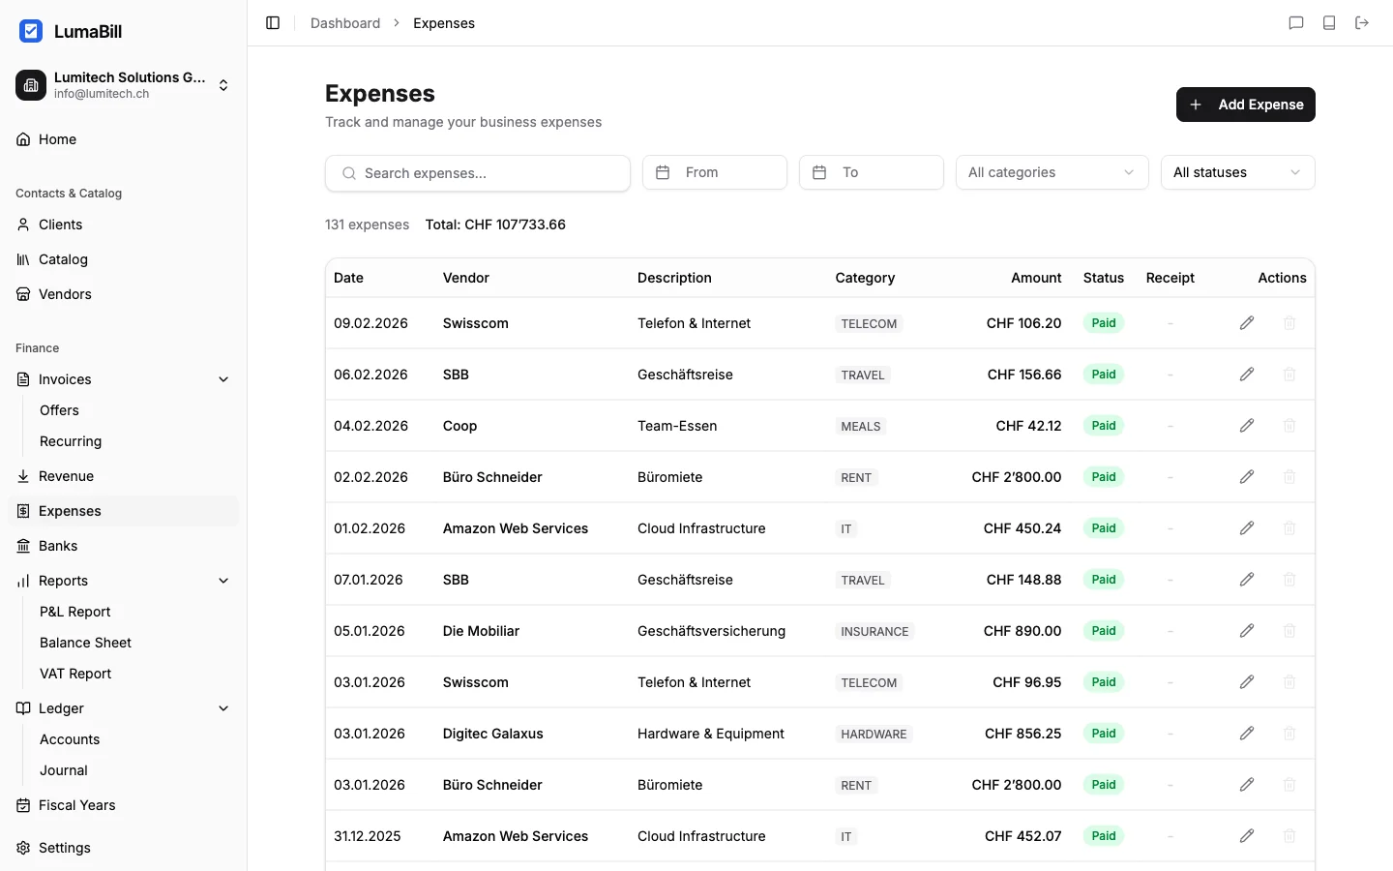The image size is (1393, 871).
Task: Open the Fiscal Years section
Action: click(x=77, y=805)
